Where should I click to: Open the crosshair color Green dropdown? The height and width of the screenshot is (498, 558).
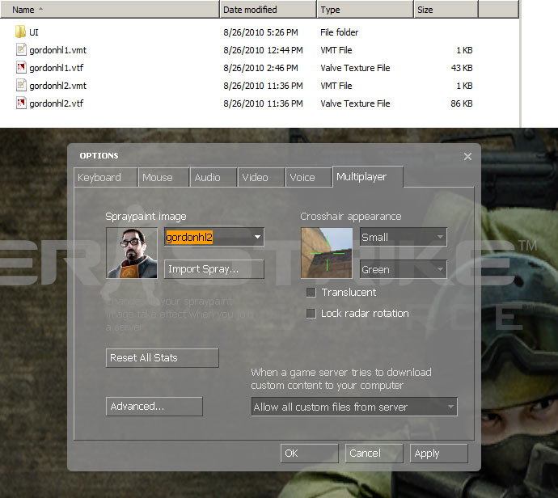pos(440,269)
